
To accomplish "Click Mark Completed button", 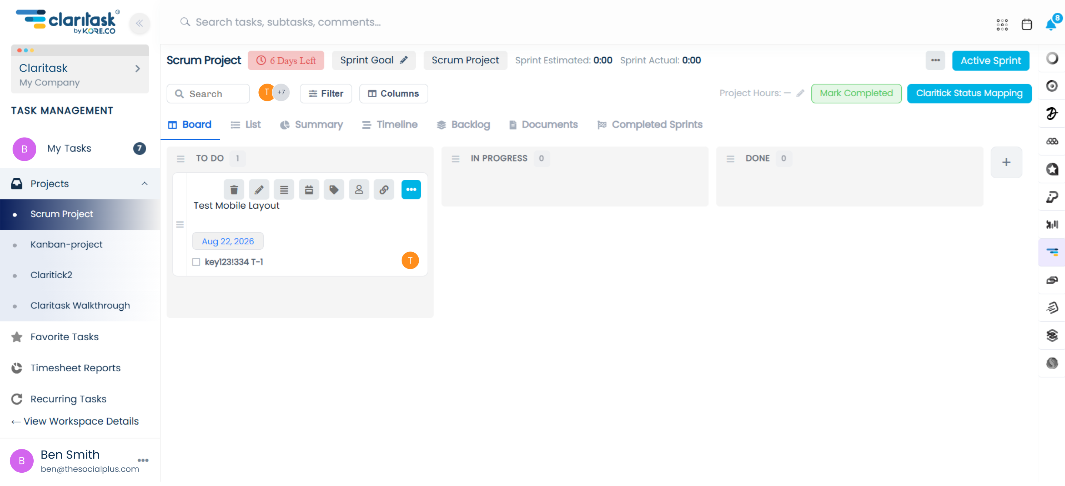I will [856, 93].
